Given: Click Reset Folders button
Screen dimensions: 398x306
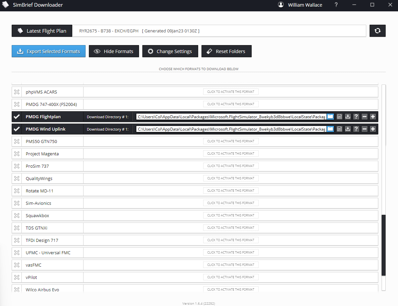Looking at the screenshot, I should tap(226, 51).
